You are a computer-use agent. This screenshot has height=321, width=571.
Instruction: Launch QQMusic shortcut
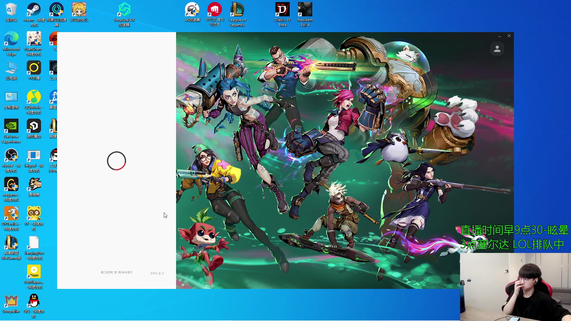[34, 102]
